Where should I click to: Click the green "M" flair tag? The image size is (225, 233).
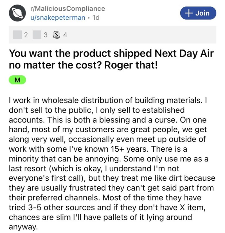pyautogui.click(x=17, y=80)
